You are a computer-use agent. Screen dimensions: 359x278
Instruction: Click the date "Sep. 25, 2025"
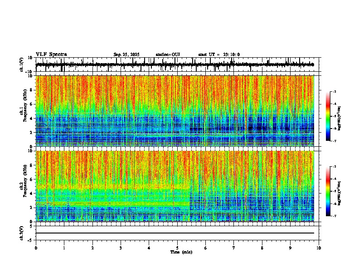pos(126,55)
